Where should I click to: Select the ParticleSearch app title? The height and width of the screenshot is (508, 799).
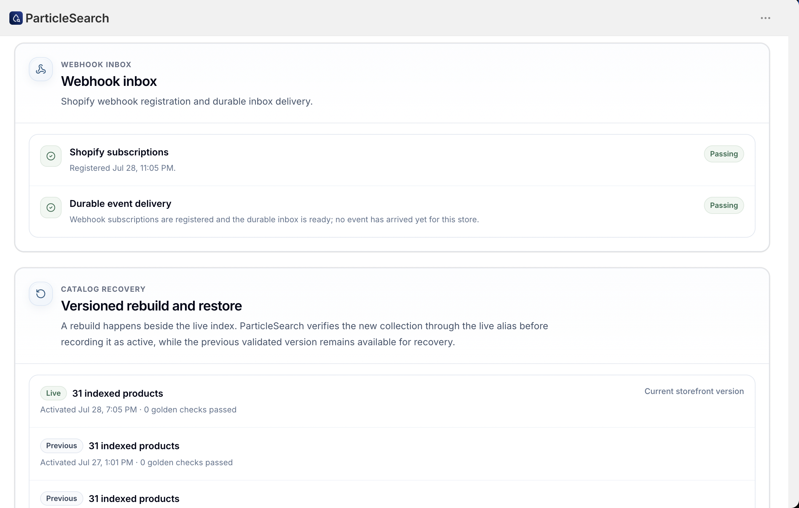point(67,18)
